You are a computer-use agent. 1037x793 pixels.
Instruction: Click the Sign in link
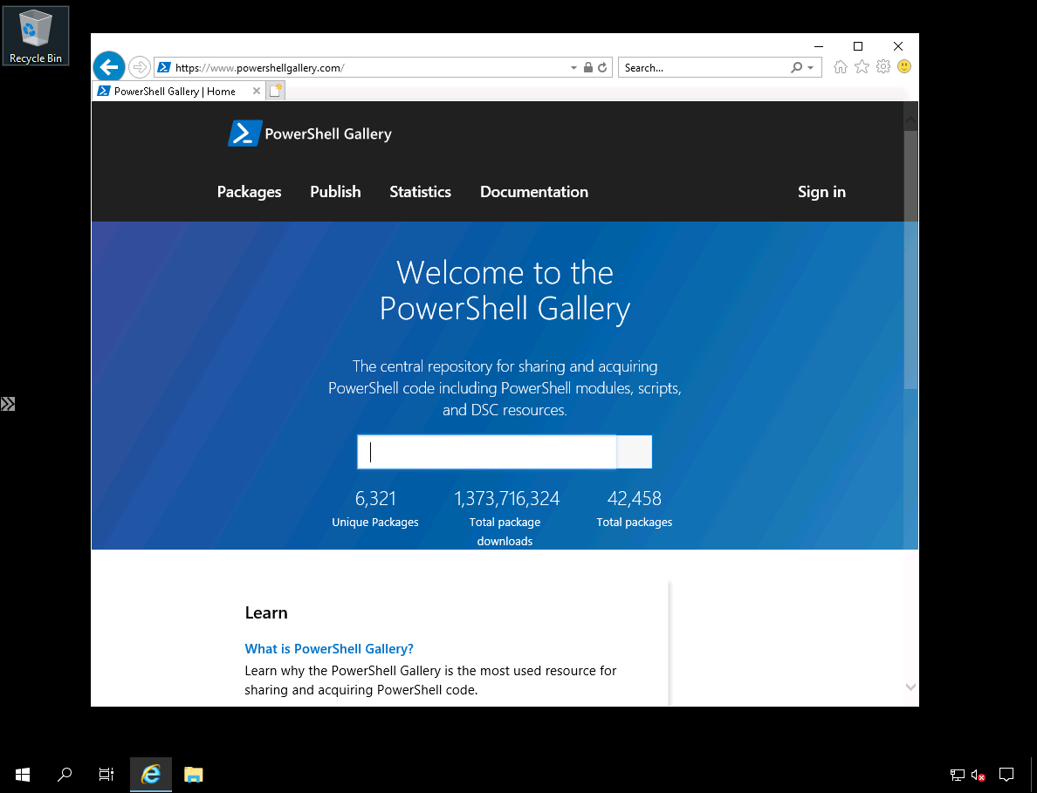[821, 192]
